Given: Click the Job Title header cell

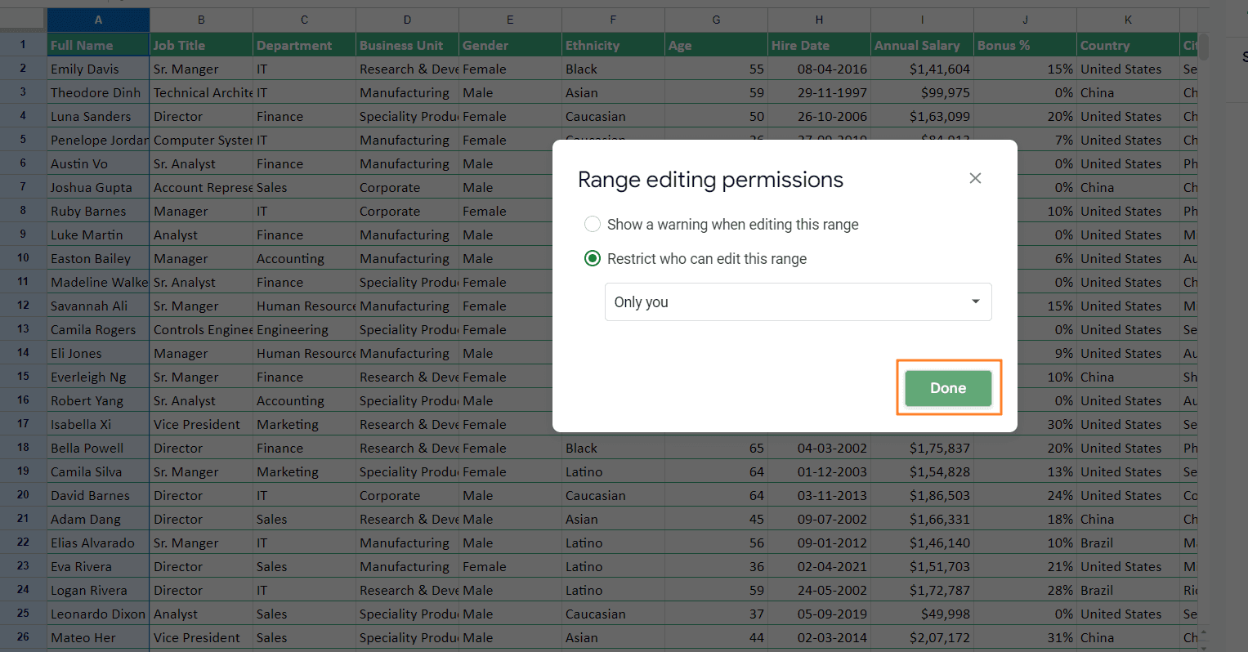Looking at the screenshot, I should pos(201,45).
